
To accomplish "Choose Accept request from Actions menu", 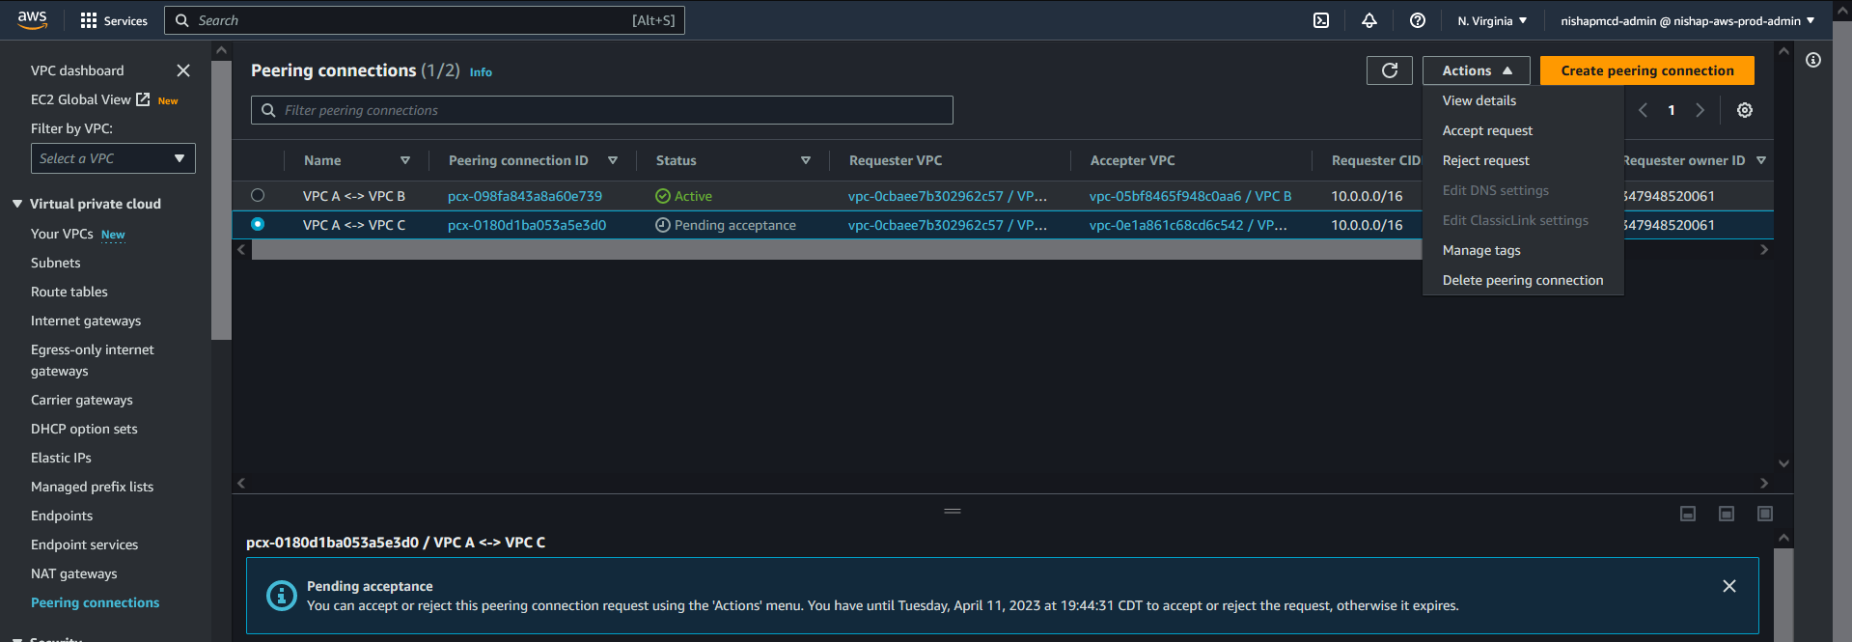I will tap(1487, 130).
